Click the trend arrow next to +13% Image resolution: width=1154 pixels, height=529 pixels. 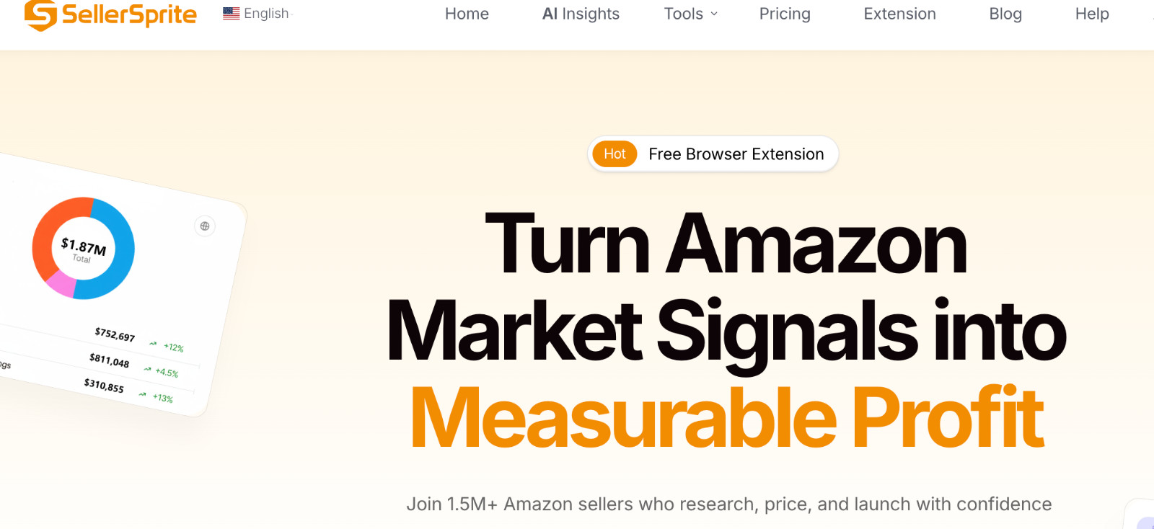[x=143, y=394]
